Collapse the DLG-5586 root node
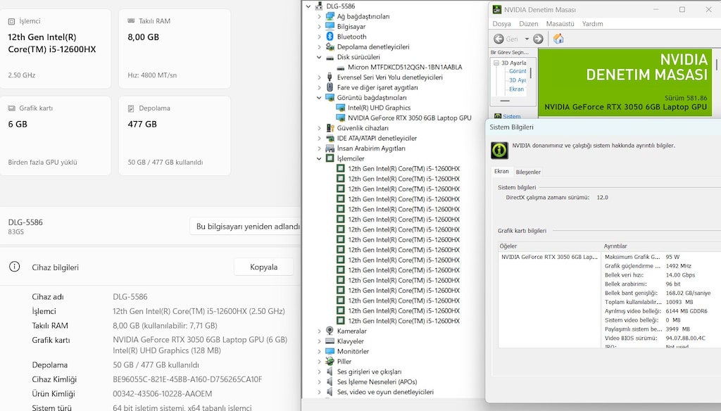This screenshot has width=721, height=411. pyautogui.click(x=308, y=6)
